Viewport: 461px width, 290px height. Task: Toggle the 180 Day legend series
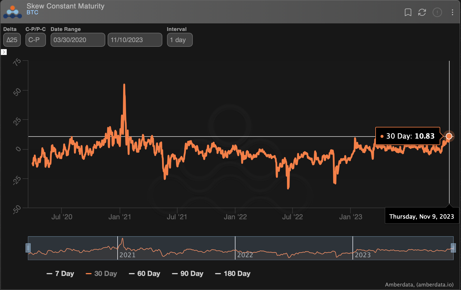pos(233,274)
